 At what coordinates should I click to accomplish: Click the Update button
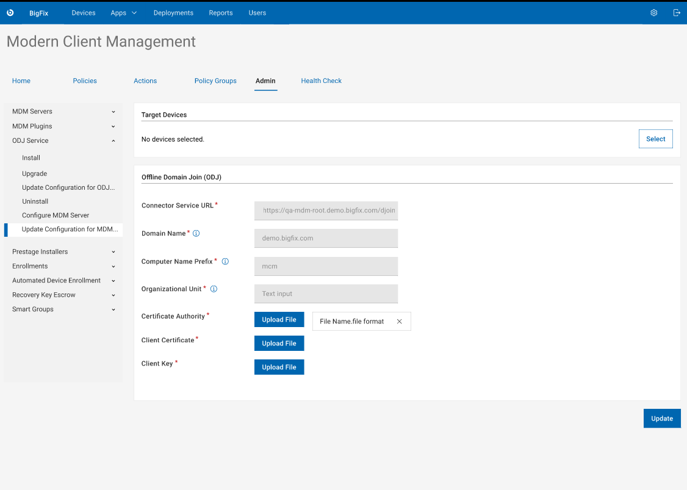661,419
